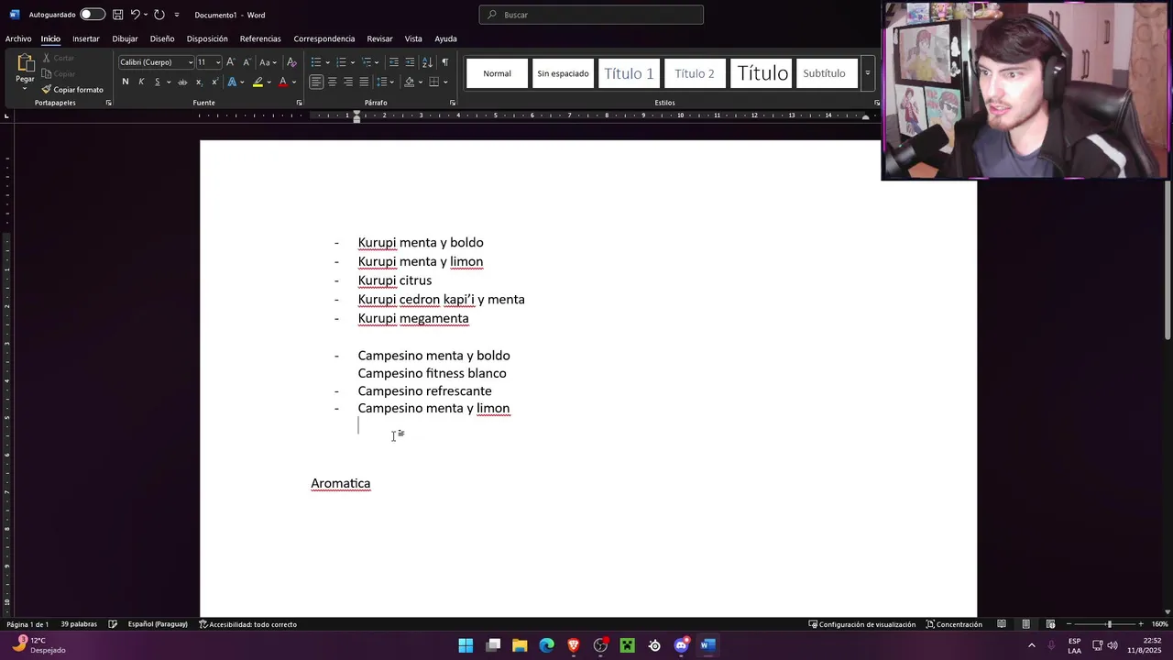Open the Ayuda tab

coord(445,38)
